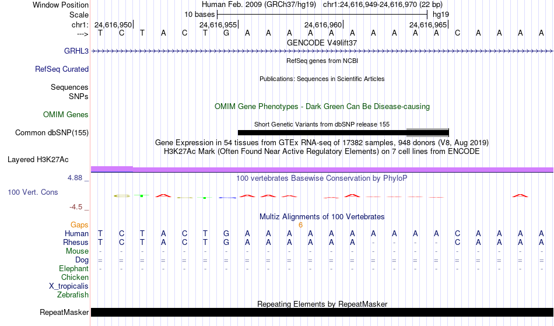Select the Rhesus species row label
Image resolution: width=554 pixels, height=326 pixels.
(x=76, y=242)
